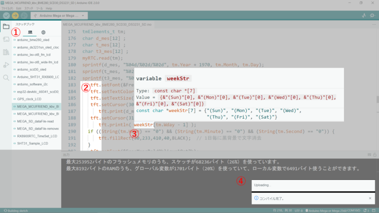
Task: Switch to cloud sketchbook view
Action: [x=44, y=32]
